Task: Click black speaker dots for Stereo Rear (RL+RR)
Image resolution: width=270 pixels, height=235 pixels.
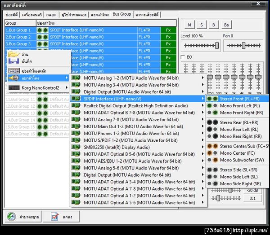Action: coord(212,122)
